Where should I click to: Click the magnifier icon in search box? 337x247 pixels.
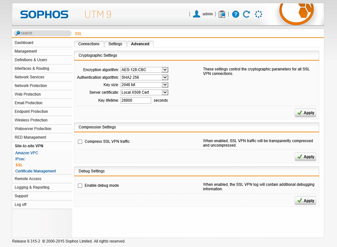point(18,33)
